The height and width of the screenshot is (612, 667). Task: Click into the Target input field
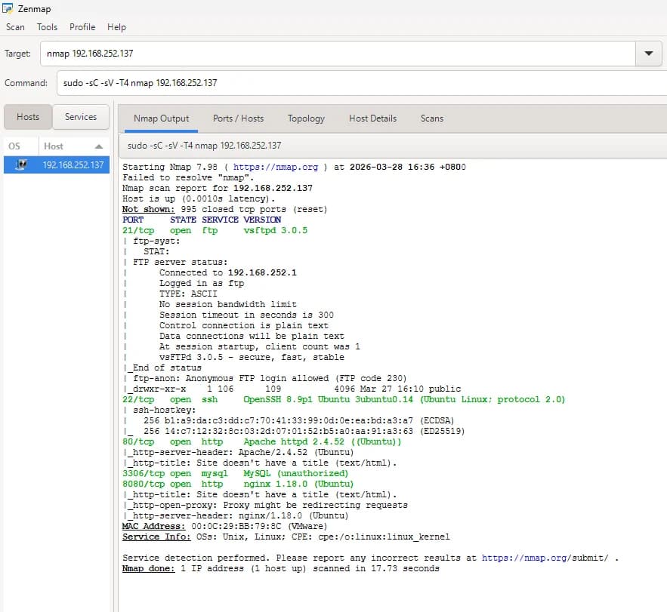click(x=338, y=54)
